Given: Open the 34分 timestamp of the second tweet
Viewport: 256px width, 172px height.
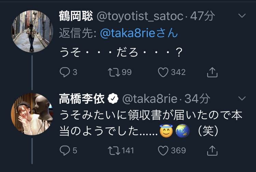Looking at the screenshot, I should coord(197,99).
